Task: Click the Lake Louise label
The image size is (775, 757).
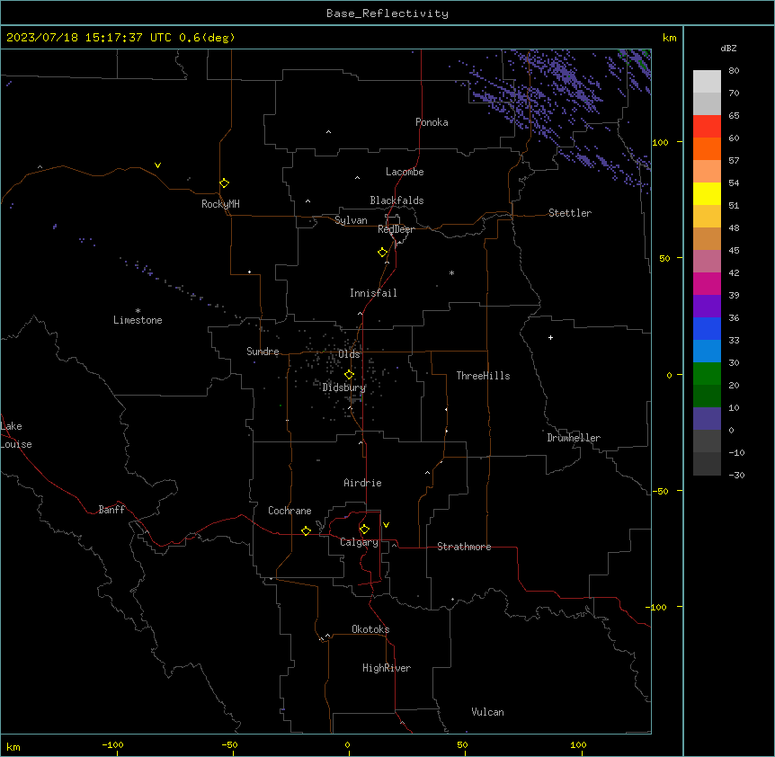Action: 16,435
